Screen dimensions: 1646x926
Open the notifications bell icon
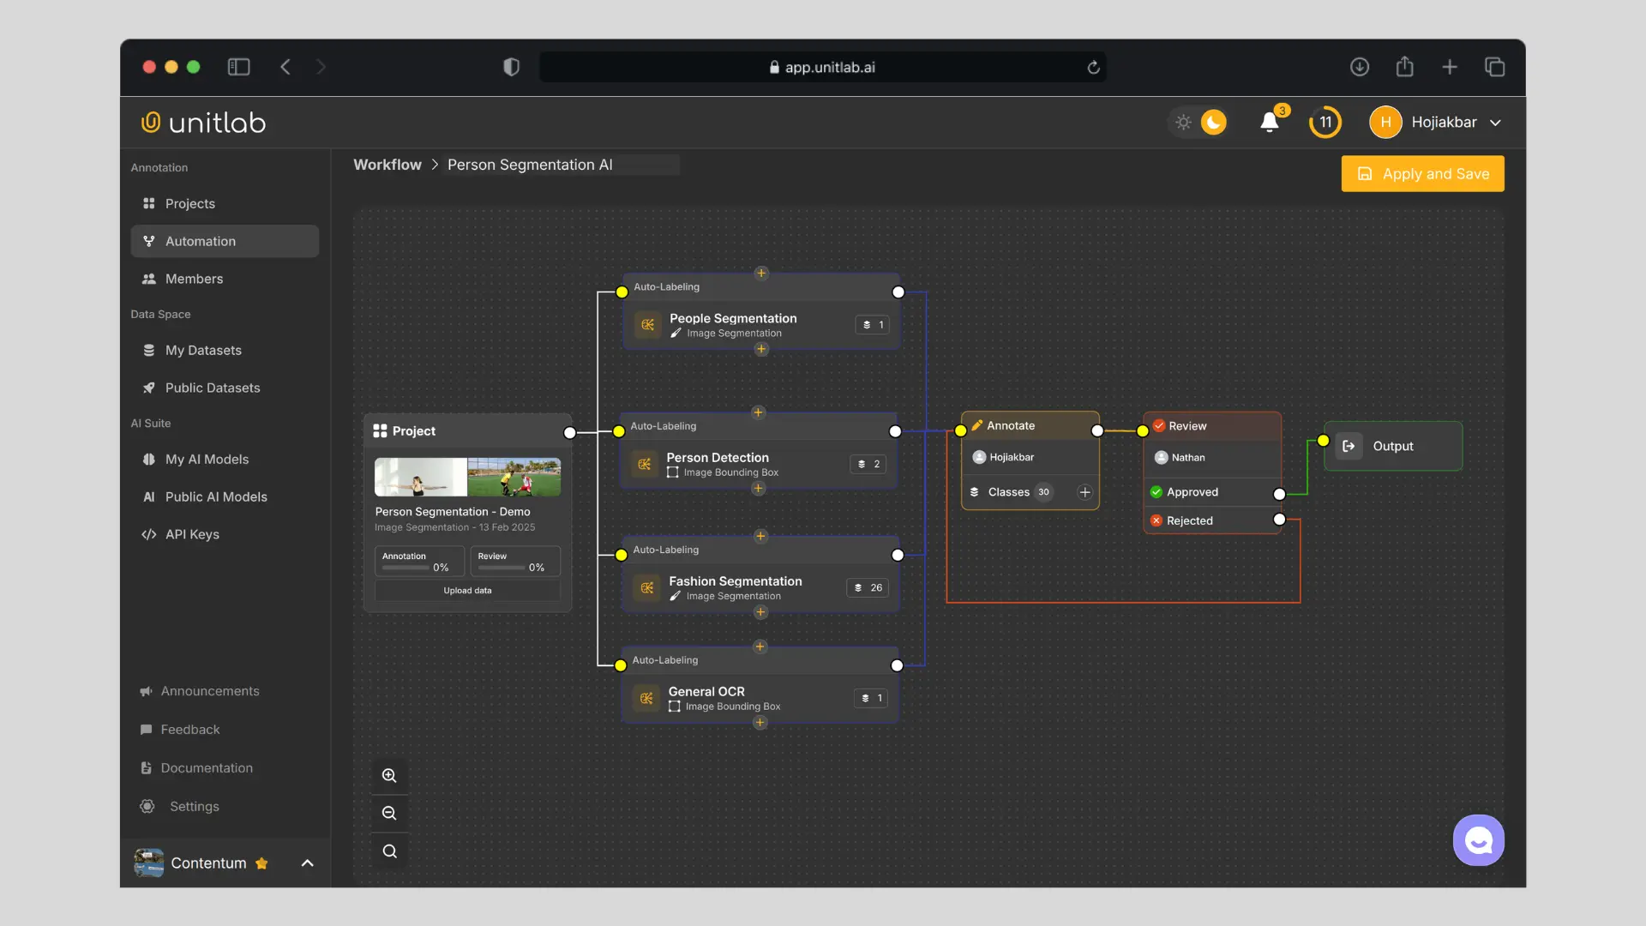(1270, 123)
